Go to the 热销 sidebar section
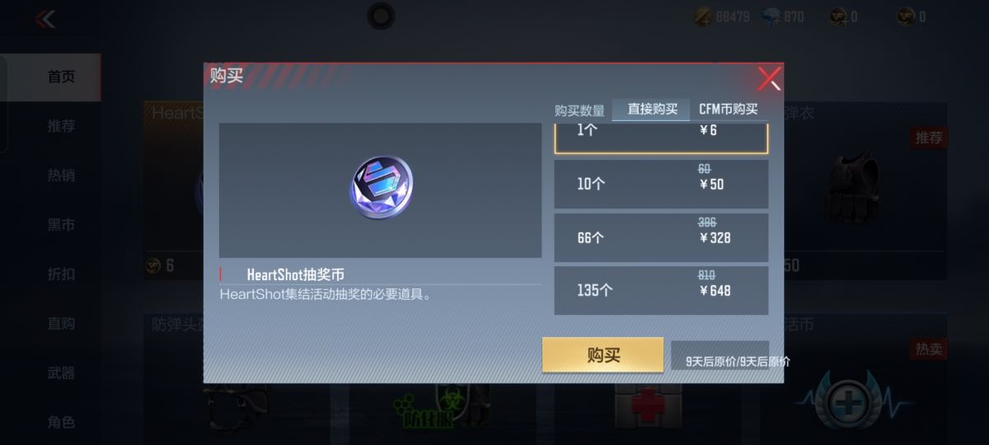Image resolution: width=989 pixels, height=445 pixels. coord(61,176)
